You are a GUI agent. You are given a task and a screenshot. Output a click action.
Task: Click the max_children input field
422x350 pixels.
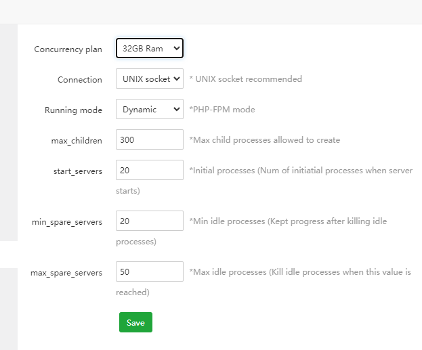point(149,140)
